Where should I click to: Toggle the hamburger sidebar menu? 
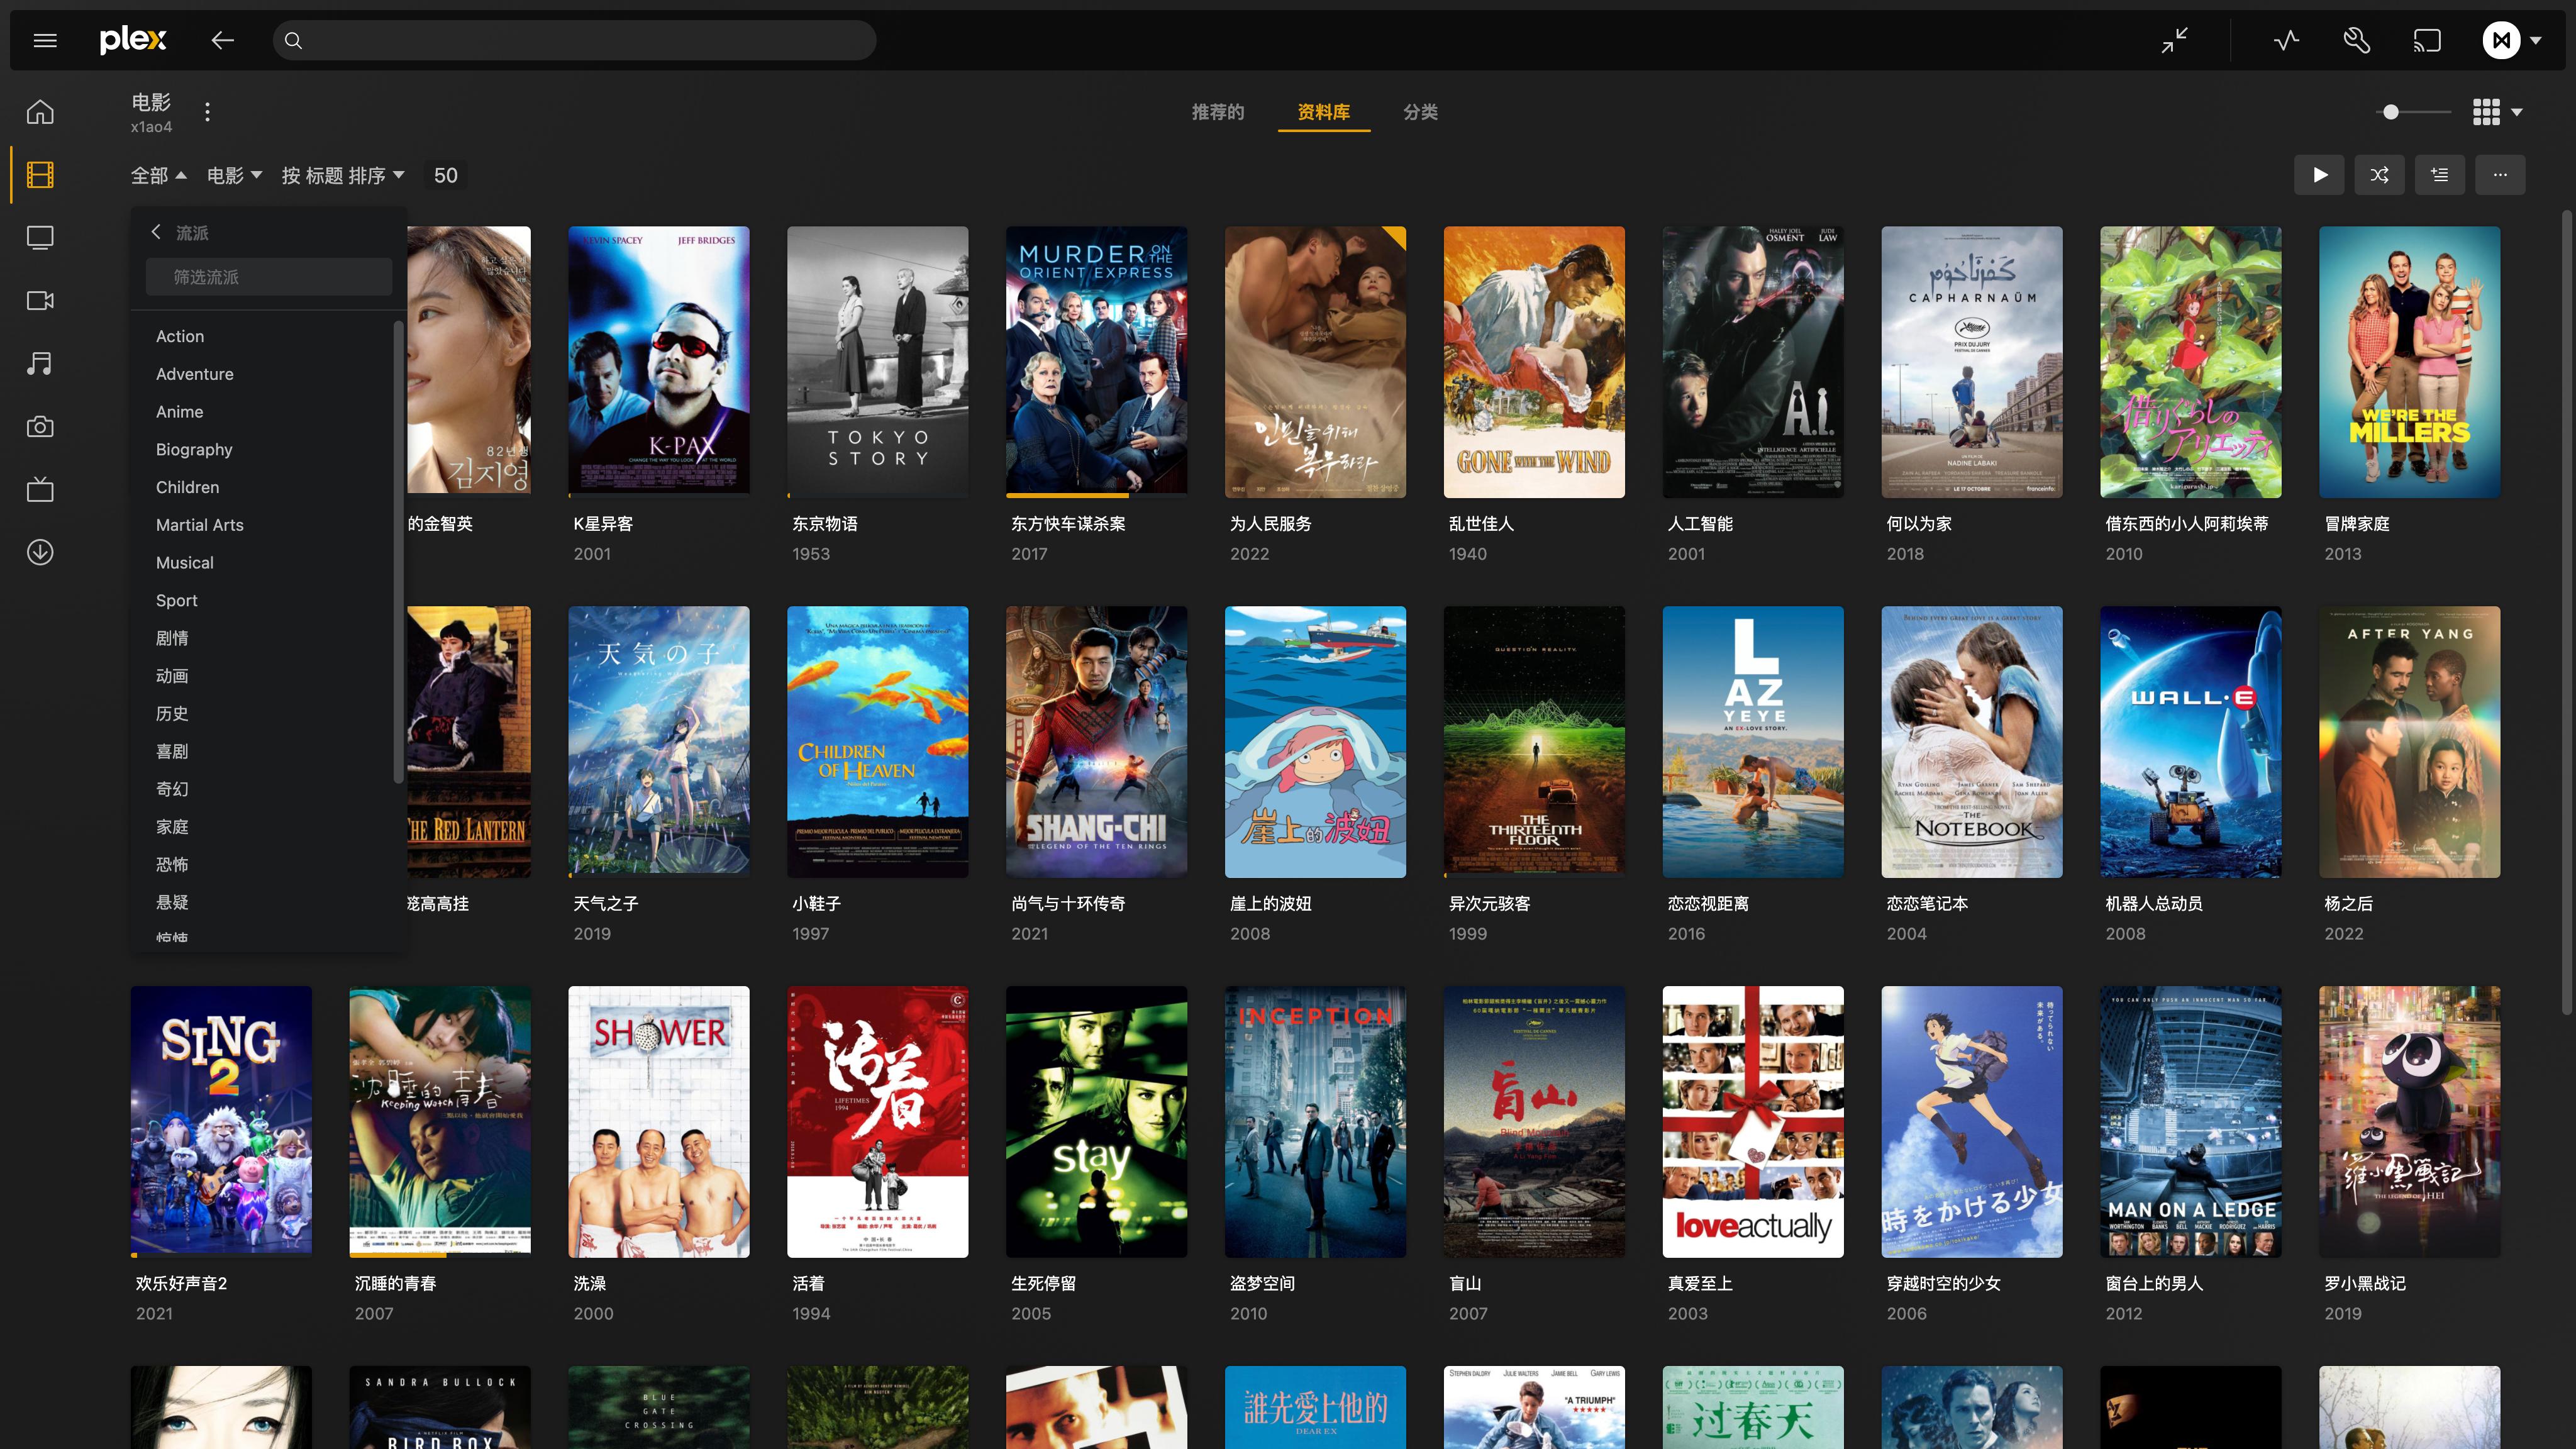pyautogui.click(x=45, y=40)
